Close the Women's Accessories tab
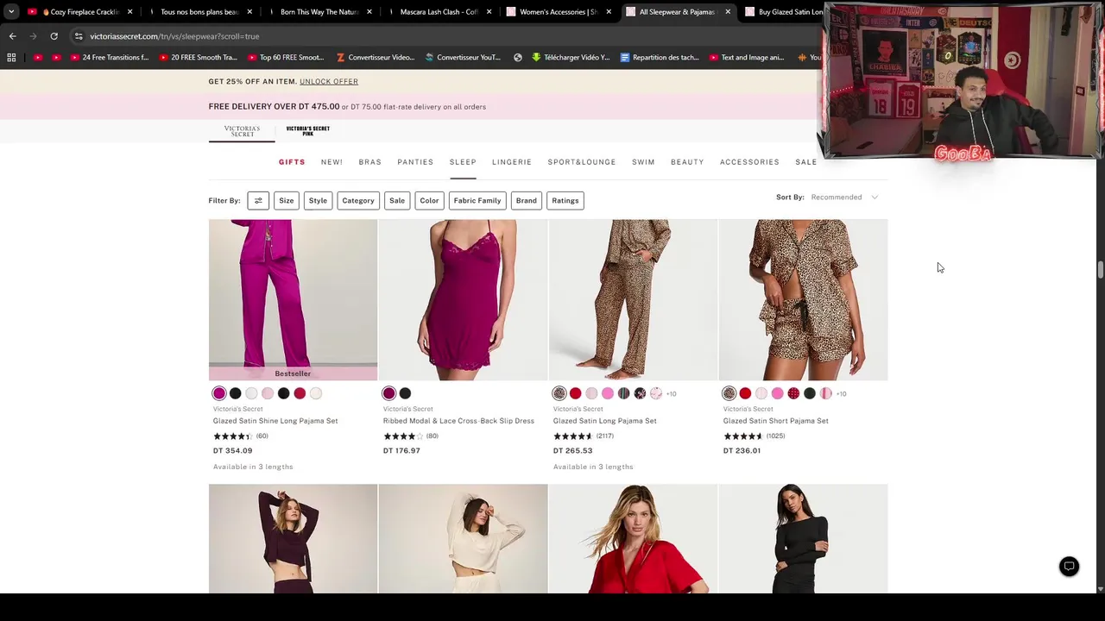The height and width of the screenshot is (621, 1105). click(x=608, y=12)
